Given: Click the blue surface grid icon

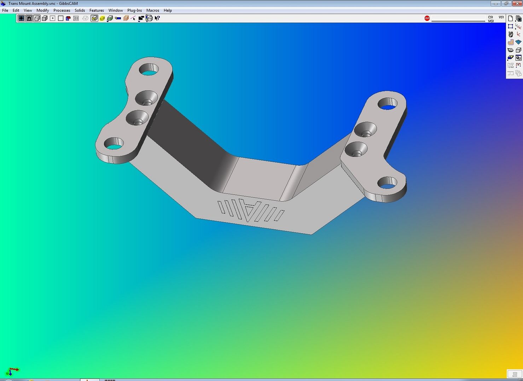Looking at the screenshot, I should click(x=518, y=42).
